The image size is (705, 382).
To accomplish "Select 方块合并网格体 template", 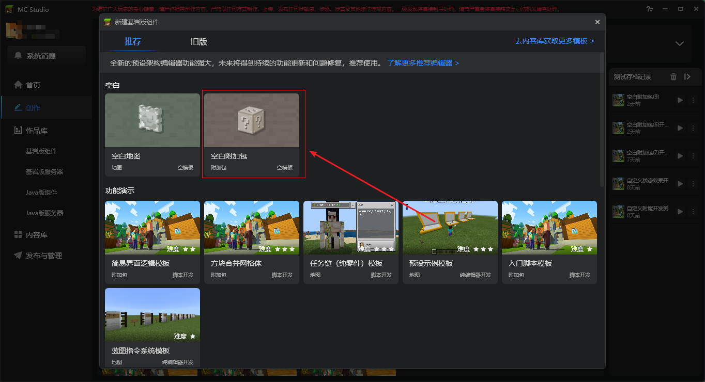I will coord(252,242).
